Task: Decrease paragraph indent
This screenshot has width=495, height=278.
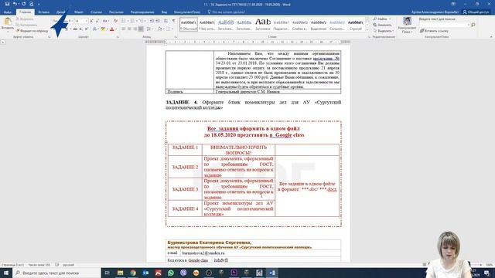Action: [x=152, y=21]
